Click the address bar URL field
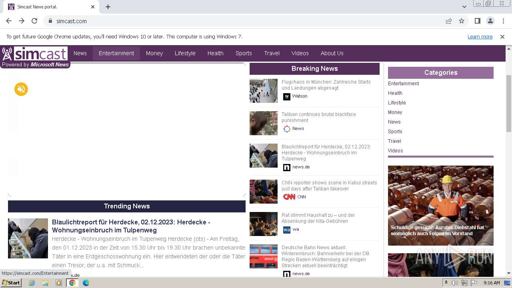Image resolution: width=512 pixels, height=288 pixels. 248,21
